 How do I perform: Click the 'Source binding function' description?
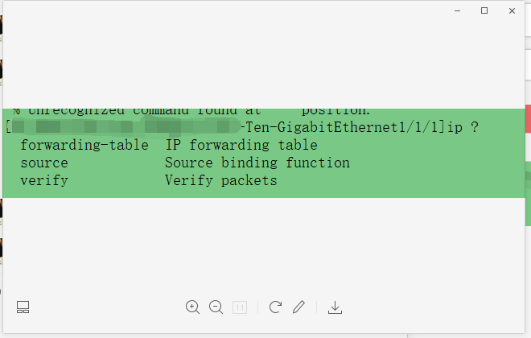point(257,163)
